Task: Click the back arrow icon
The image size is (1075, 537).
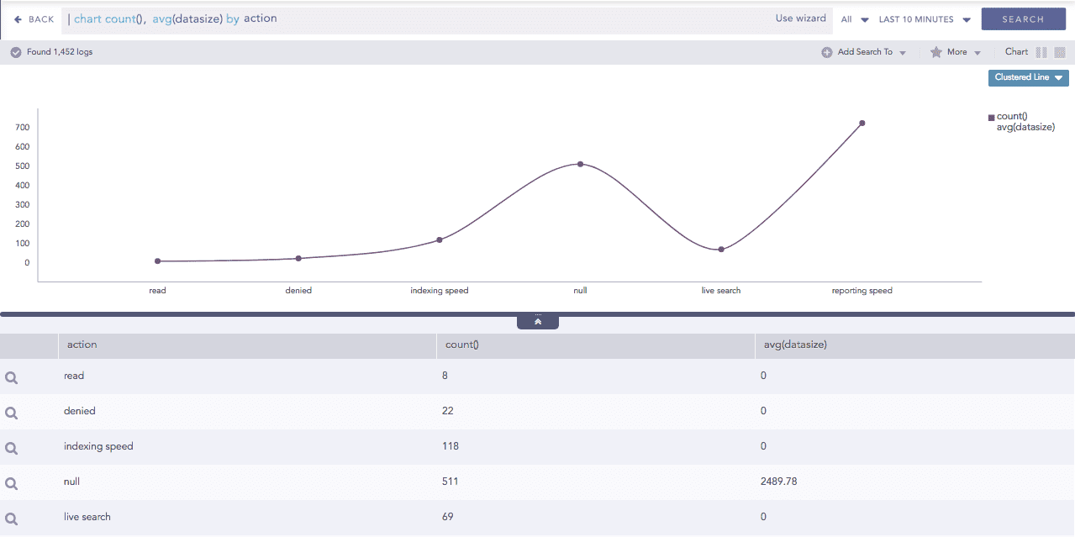Action: click(19, 18)
